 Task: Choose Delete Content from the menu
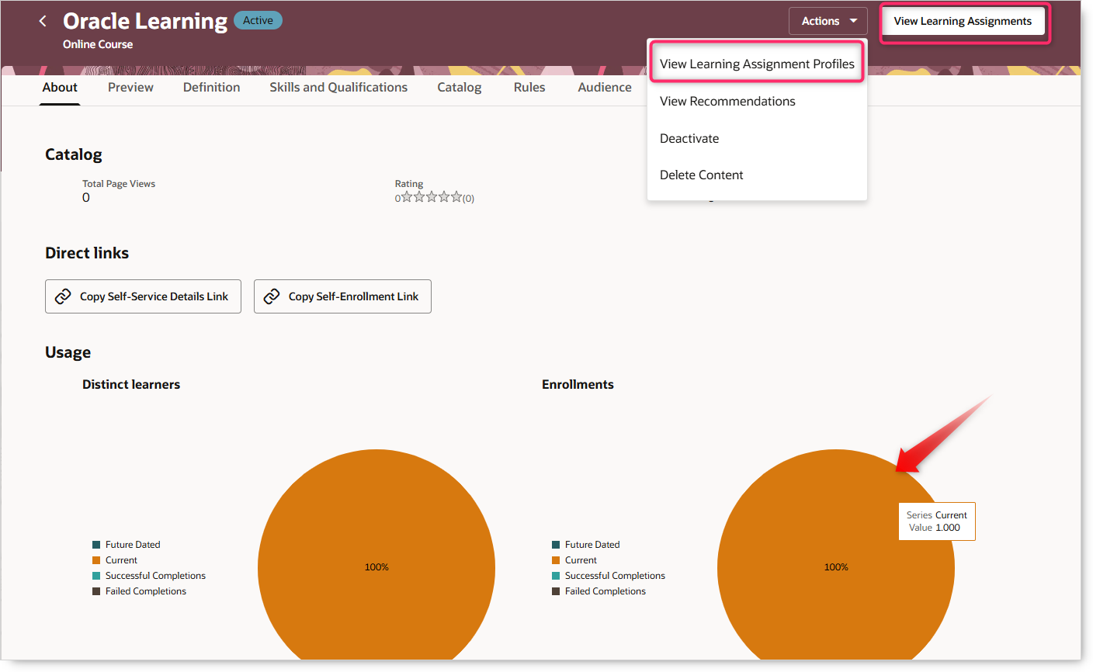pyautogui.click(x=702, y=175)
